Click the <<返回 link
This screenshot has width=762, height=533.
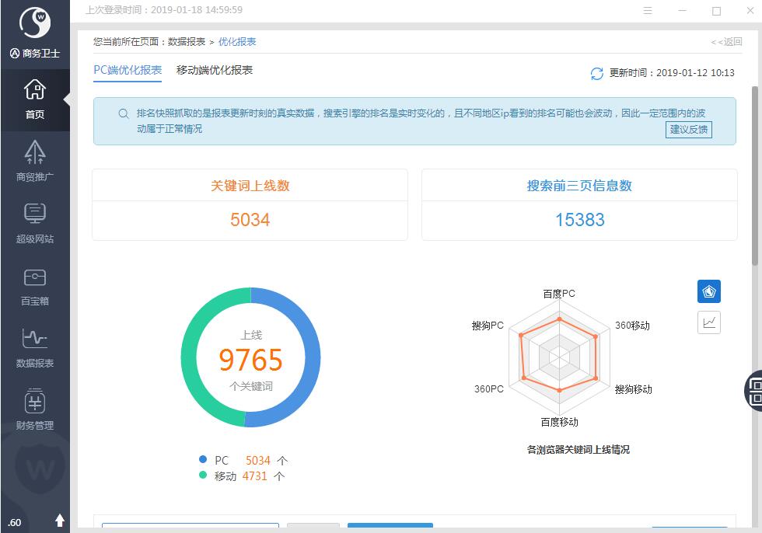coord(726,42)
